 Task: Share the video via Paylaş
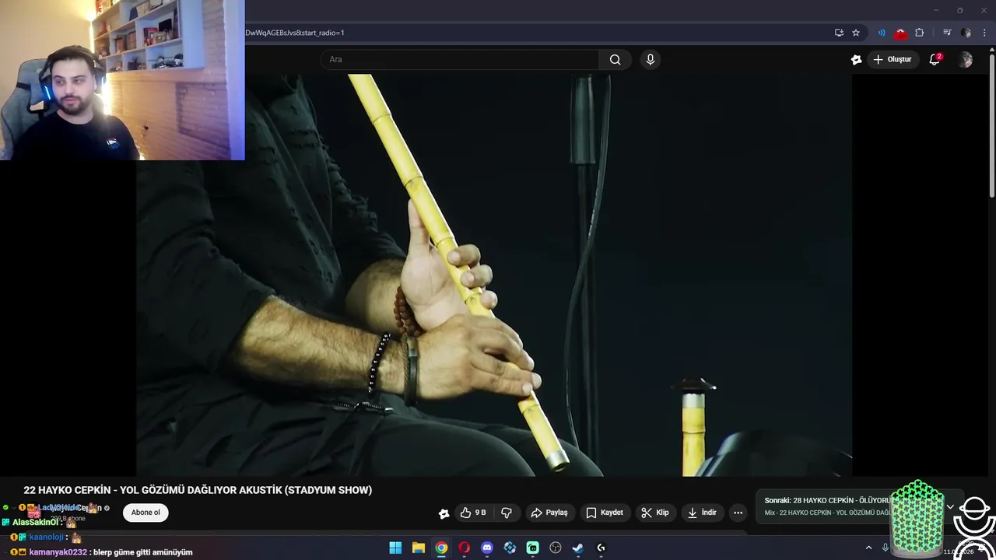tap(549, 513)
